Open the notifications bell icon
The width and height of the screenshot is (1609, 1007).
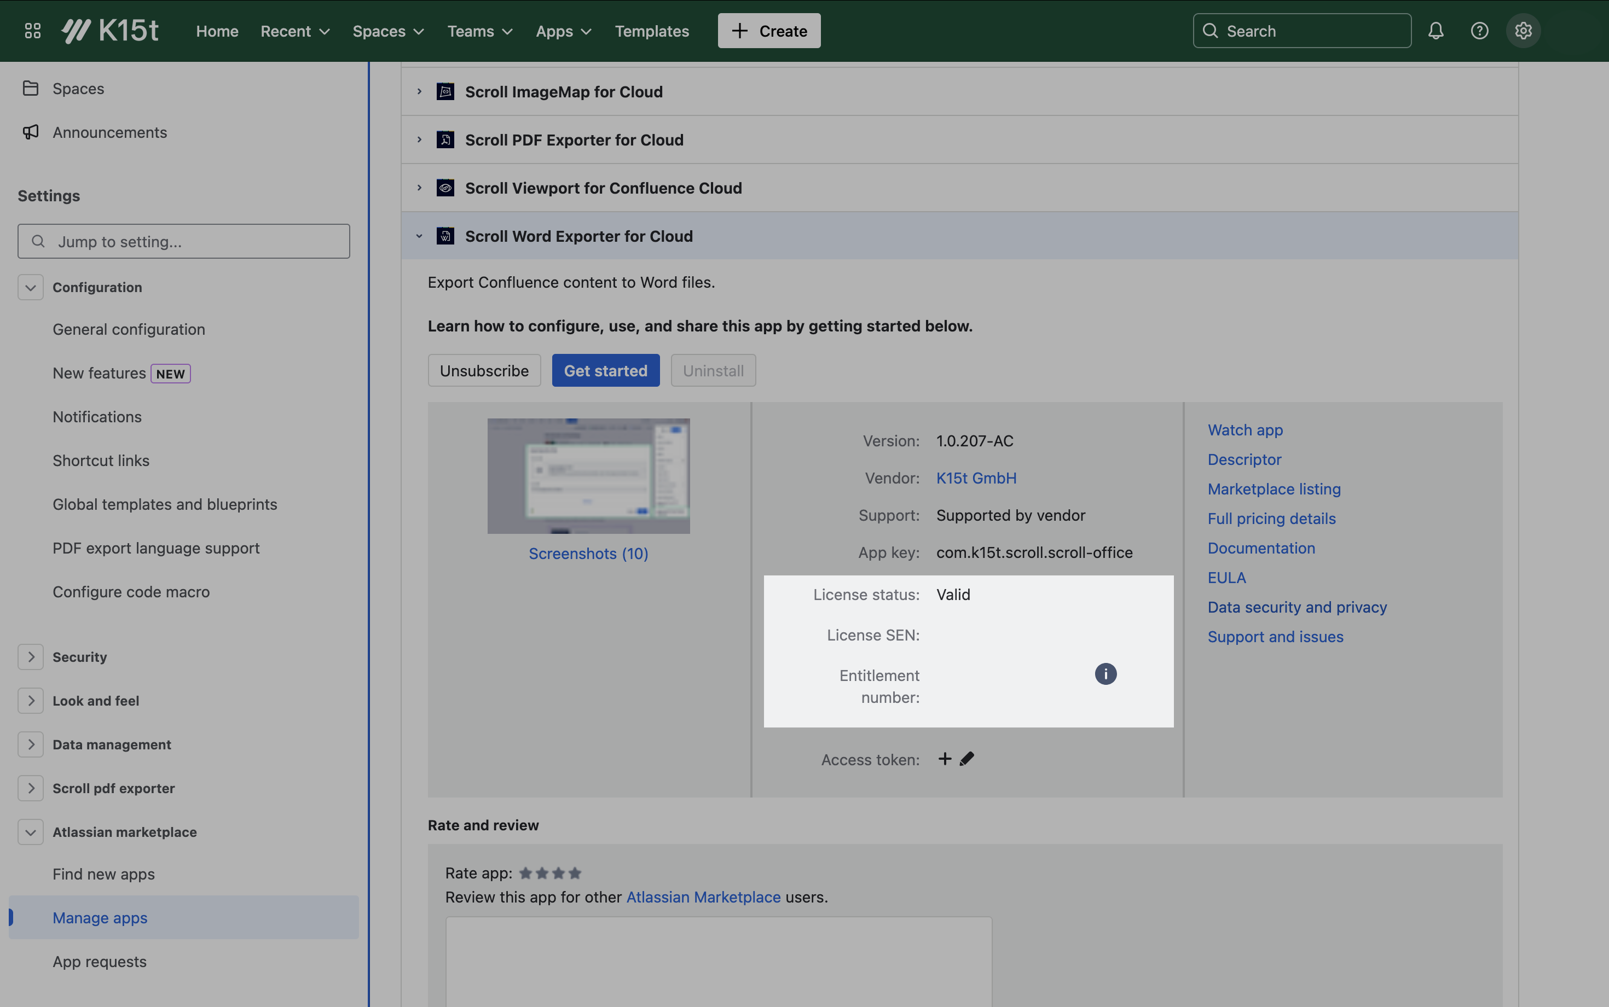coord(1436,31)
